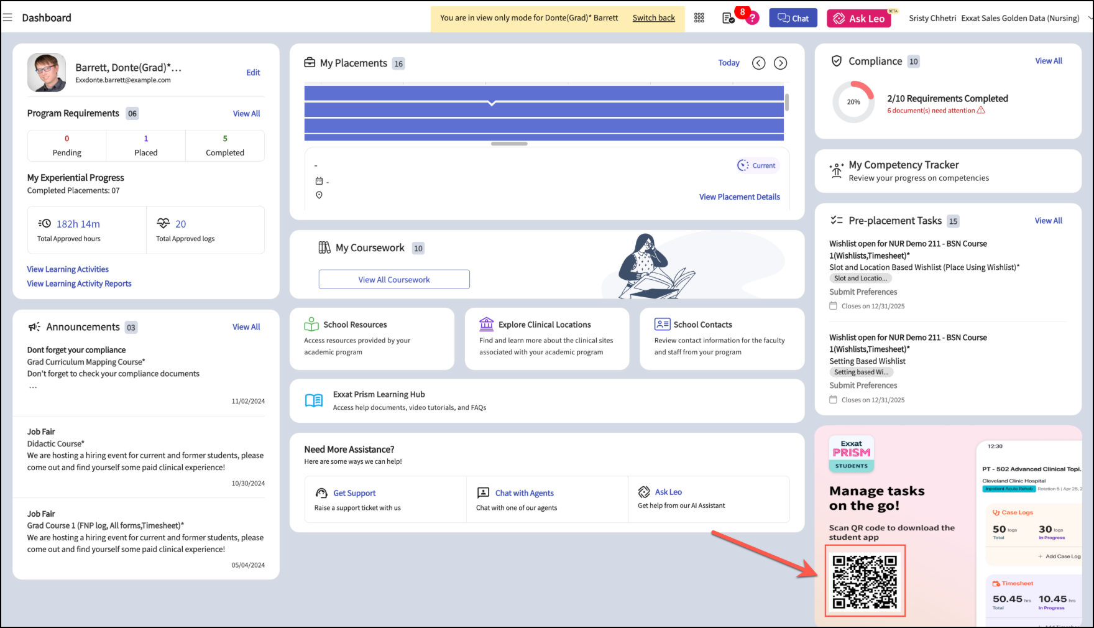Open the Exxat Prism Learning Hub icon

(x=314, y=400)
